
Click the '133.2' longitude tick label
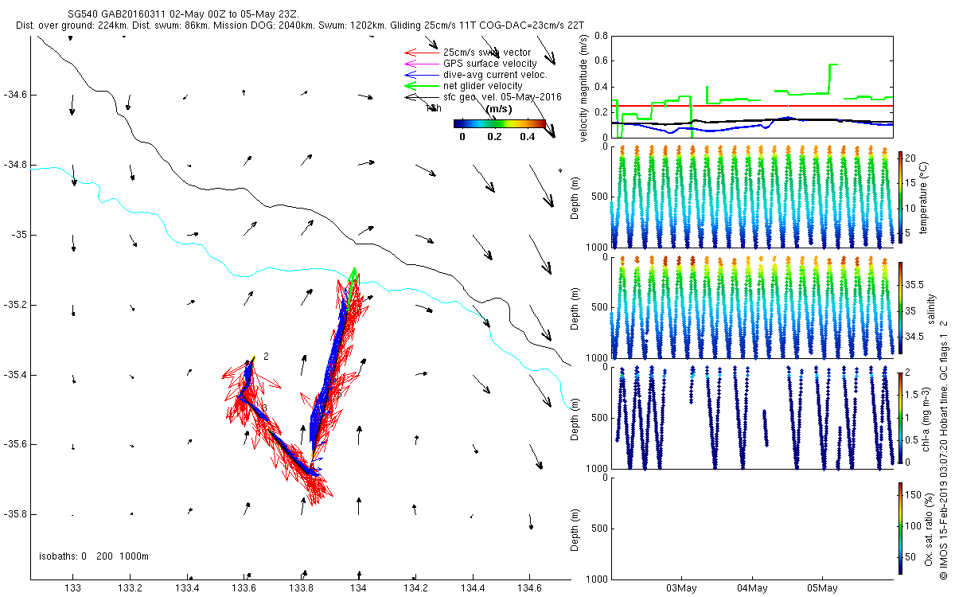click(131, 588)
